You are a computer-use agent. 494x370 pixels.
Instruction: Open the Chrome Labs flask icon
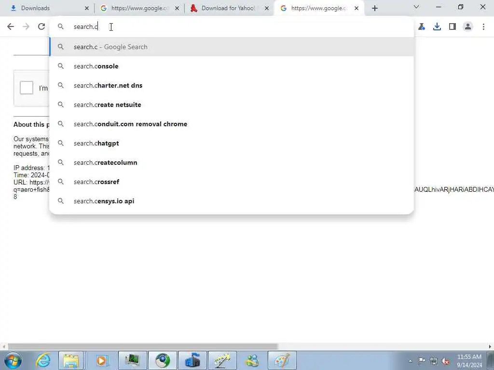click(x=422, y=26)
